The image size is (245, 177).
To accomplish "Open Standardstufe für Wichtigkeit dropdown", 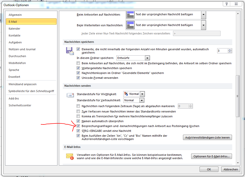I will [x=142, y=94].
